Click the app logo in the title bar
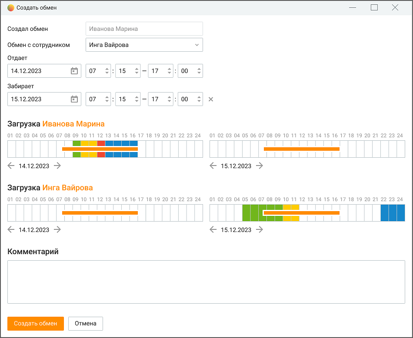The image size is (413, 338). tap(11, 8)
